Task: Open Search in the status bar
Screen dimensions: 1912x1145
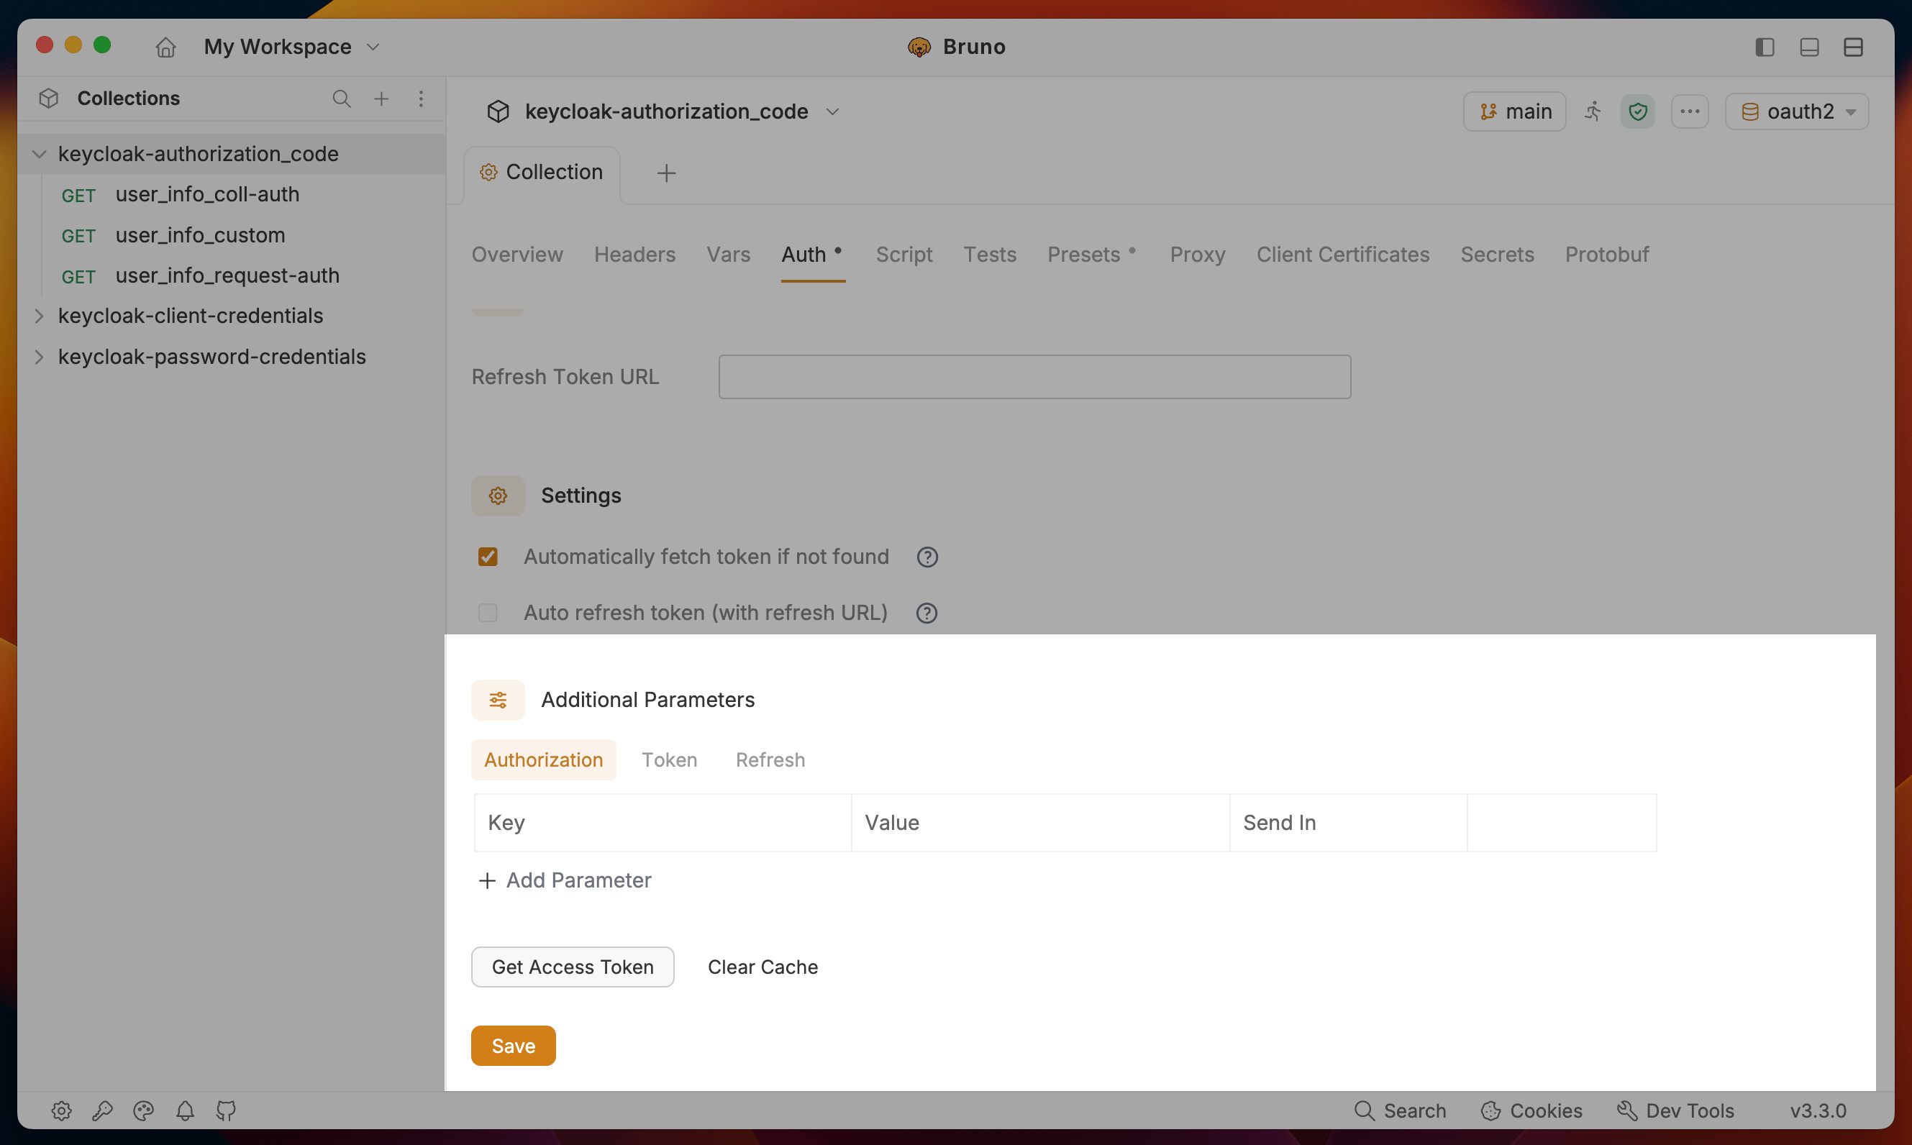Action: [1400, 1111]
